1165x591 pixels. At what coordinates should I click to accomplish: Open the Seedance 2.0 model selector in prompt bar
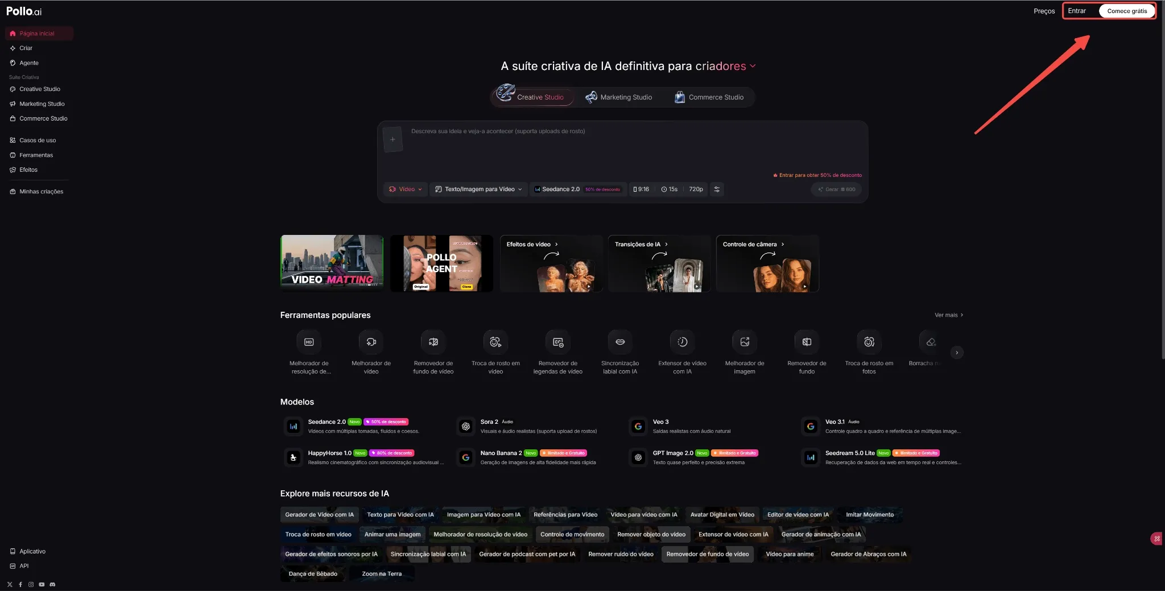(577, 189)
